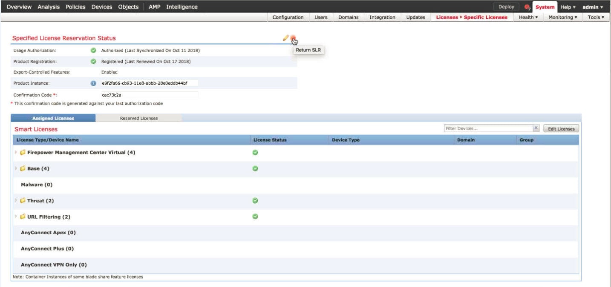Click the green status icon in the Firepower Management Center Virtual row
The height and width of the screenshot is (287, 611).
point(256,153)
